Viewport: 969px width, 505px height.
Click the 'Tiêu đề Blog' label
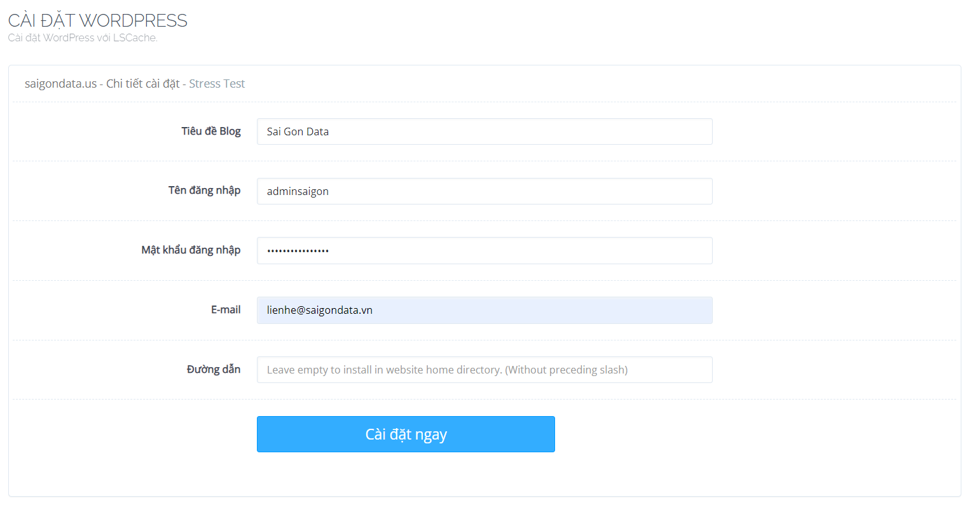click(211, 131)
